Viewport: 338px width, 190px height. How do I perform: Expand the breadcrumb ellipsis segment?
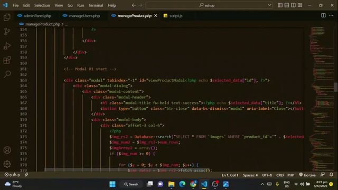pyautogui.click(x=66, y=24)
